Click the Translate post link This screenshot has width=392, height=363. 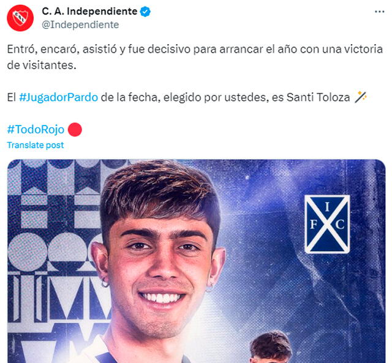(36, 145)
